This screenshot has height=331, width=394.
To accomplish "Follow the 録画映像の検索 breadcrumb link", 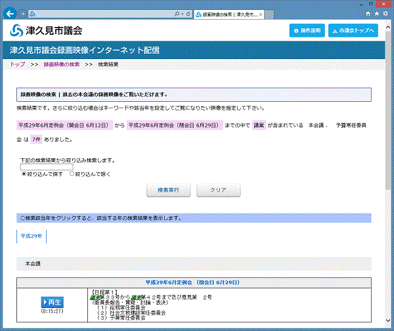I will point(62,64).
